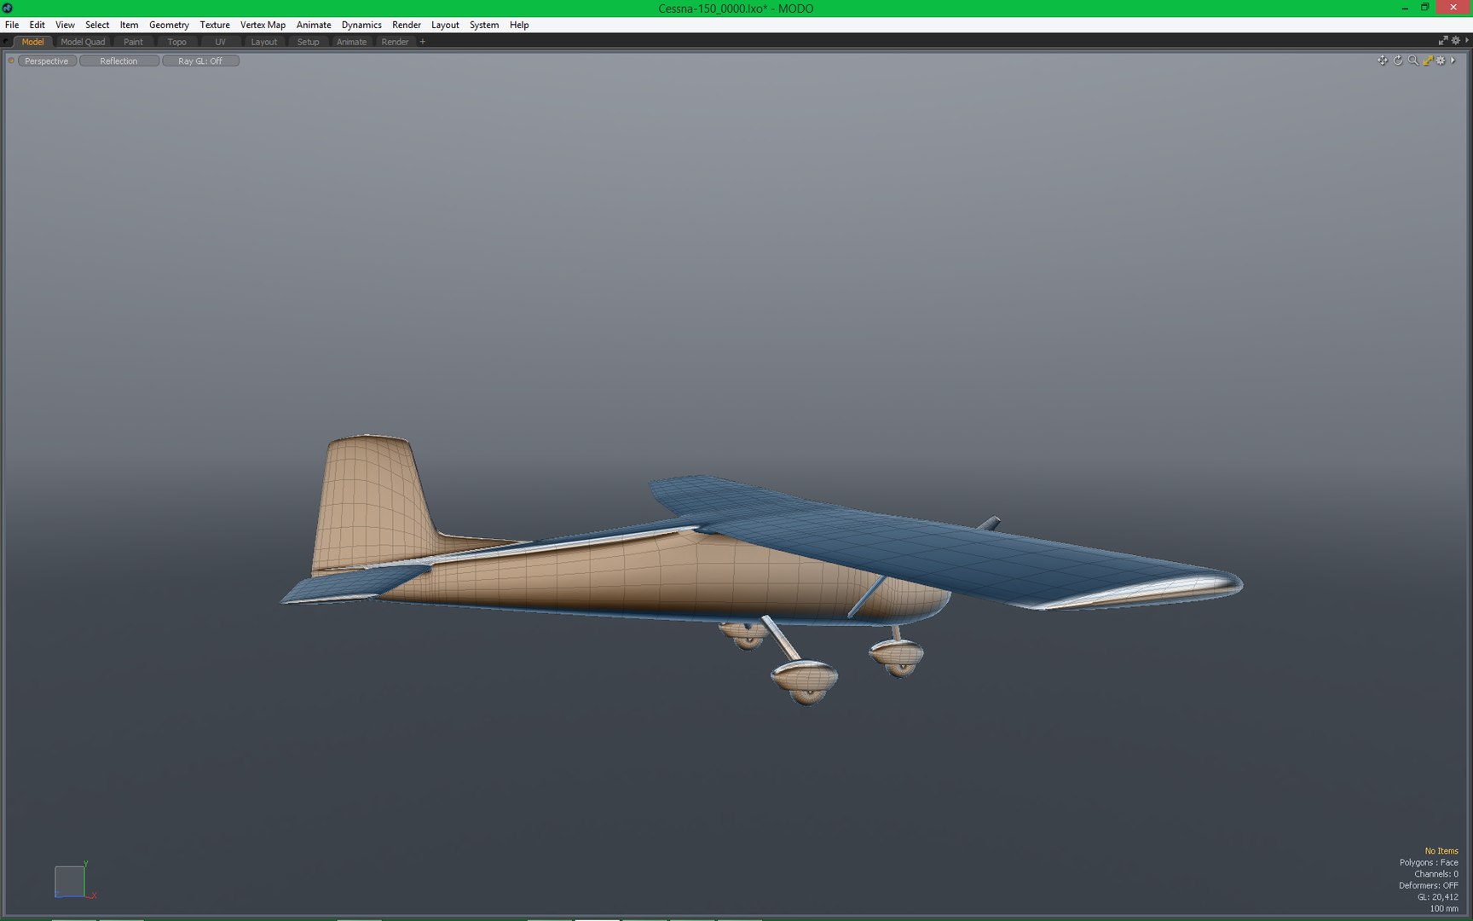Switch to the Model layout tab
The image size is (1473, 921).
(32, 42)
